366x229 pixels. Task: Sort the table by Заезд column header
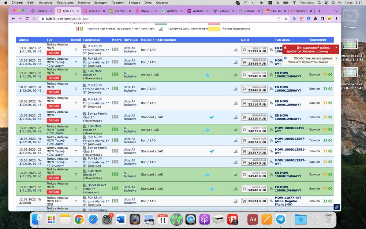[24, 40]
